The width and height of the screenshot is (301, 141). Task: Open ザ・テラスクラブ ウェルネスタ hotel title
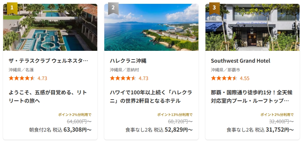click(48, 61)
